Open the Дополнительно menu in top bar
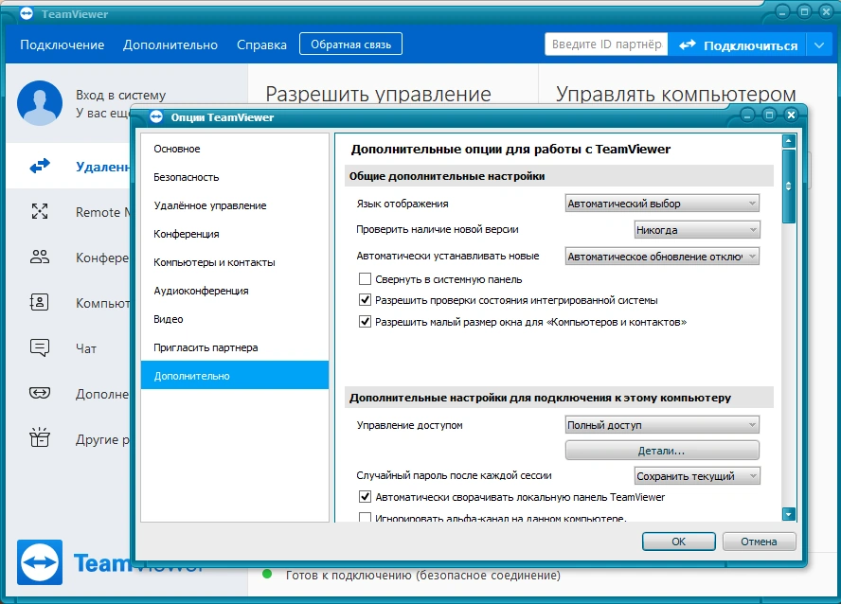The height and width of the screenshot is (604, 841). coord(170,44)
